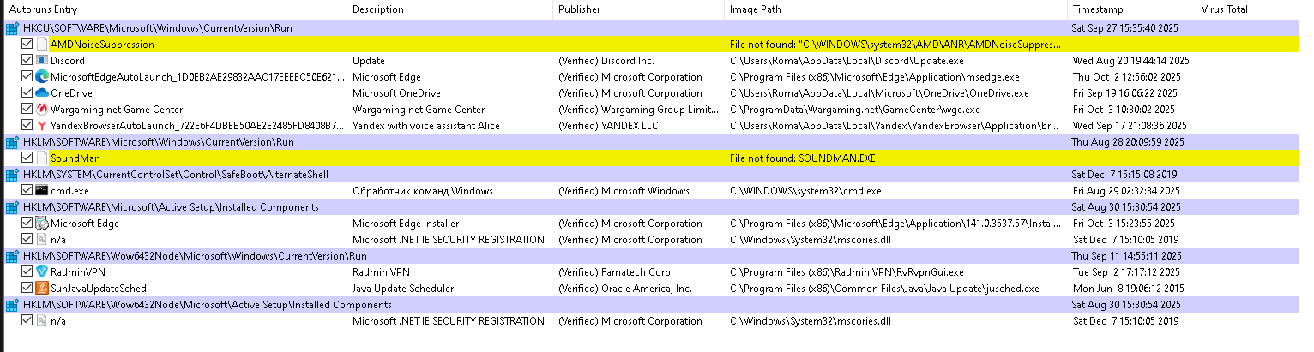Disable Wargaming.net Game Center checkbox
The image size is (1314, 352).
click(x=27, y=110)
